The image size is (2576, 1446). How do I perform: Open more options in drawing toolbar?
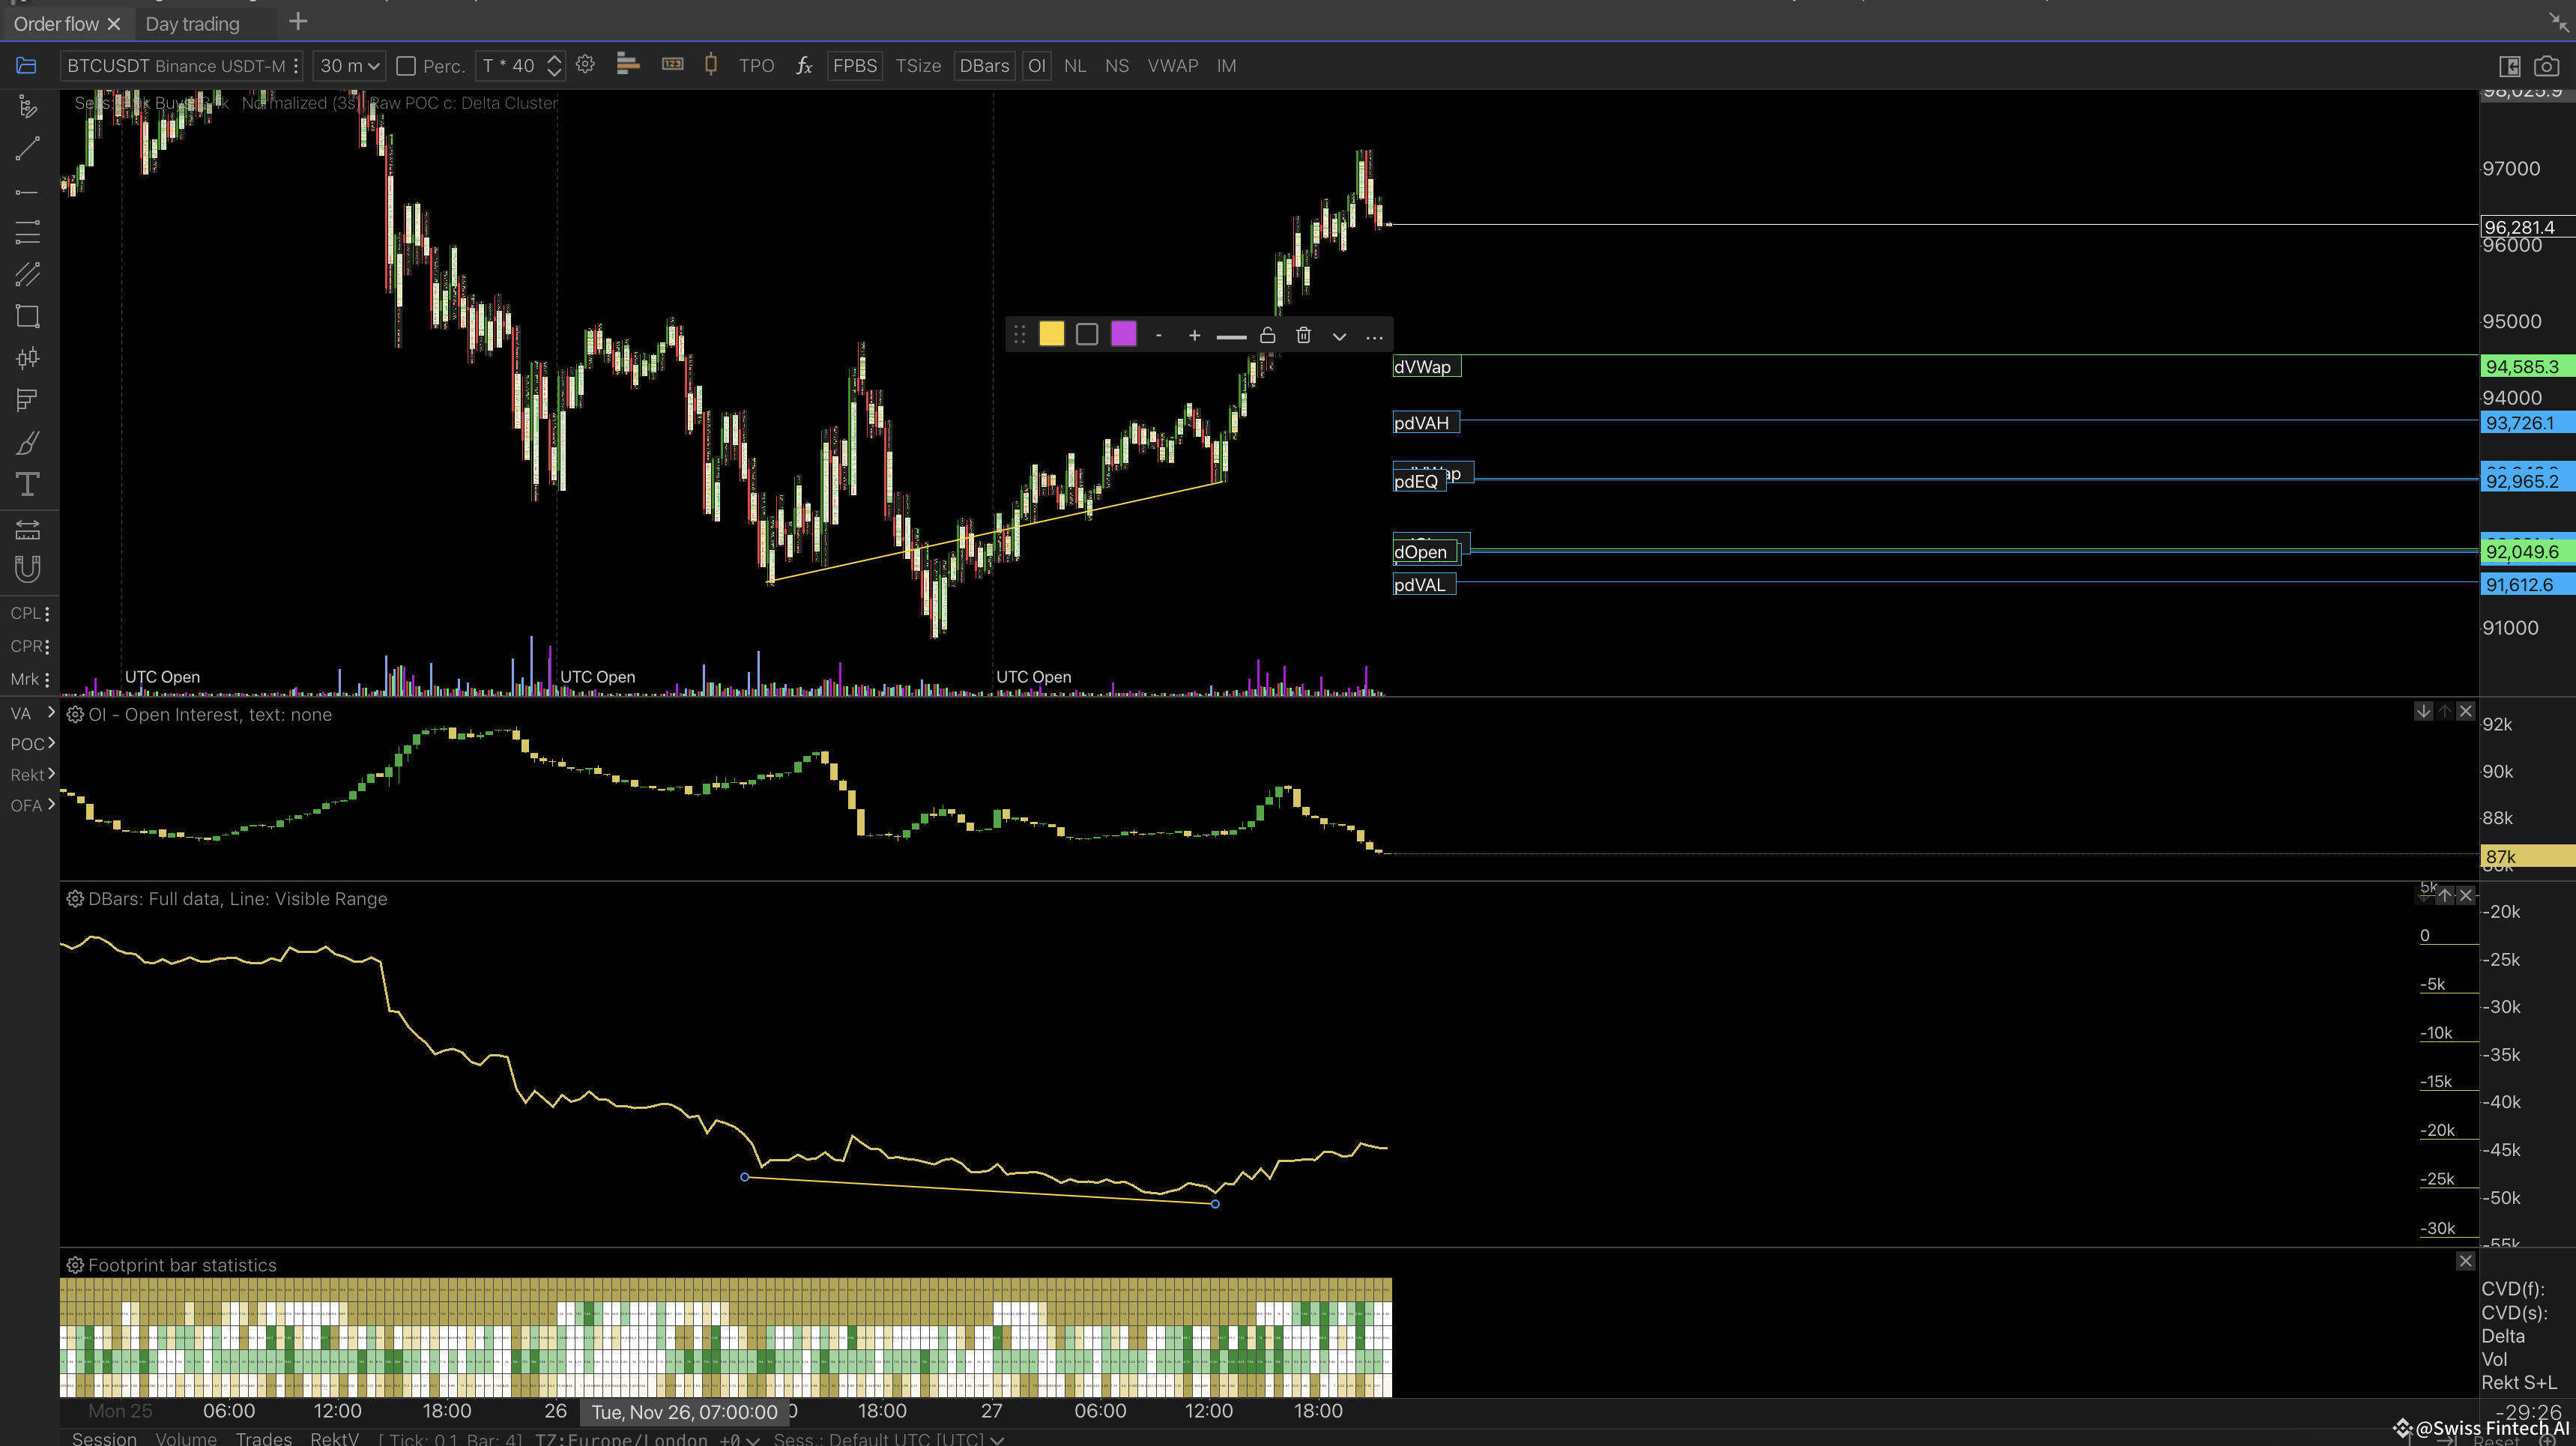coord(1374,337)
